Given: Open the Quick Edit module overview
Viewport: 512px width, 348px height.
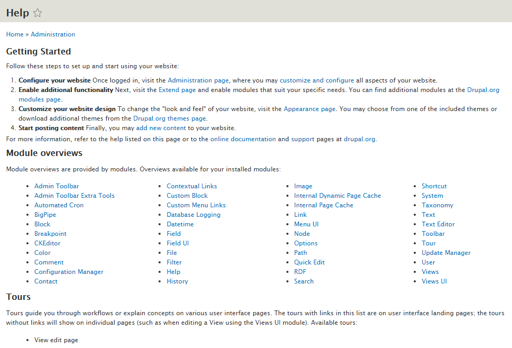Looking at the screenshot, I should click(x=309, y=262).
